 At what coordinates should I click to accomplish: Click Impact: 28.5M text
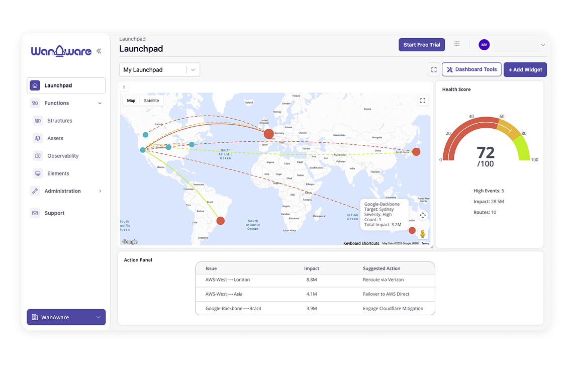point(489,202)
